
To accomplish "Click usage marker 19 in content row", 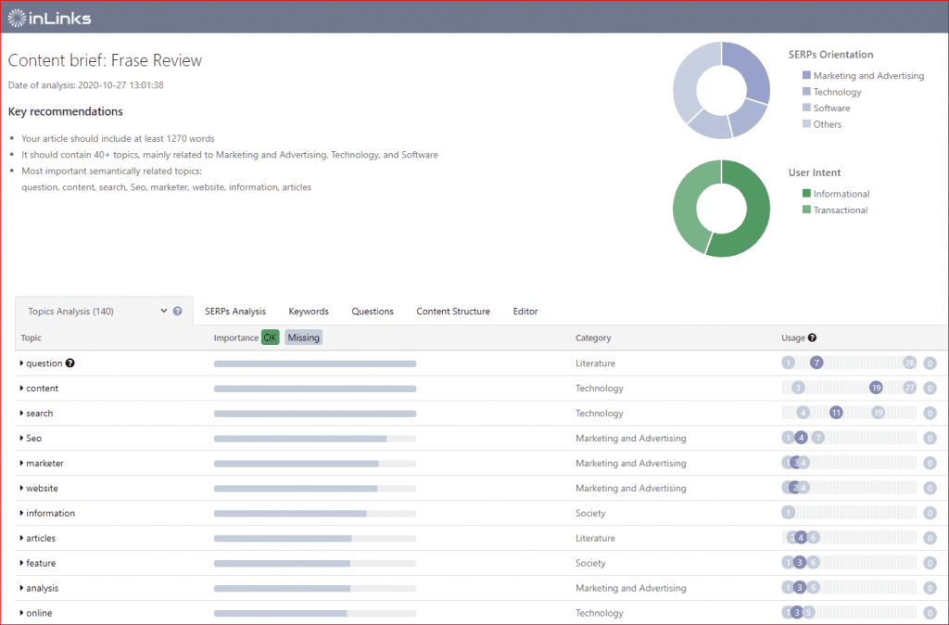I will (876, 388).
